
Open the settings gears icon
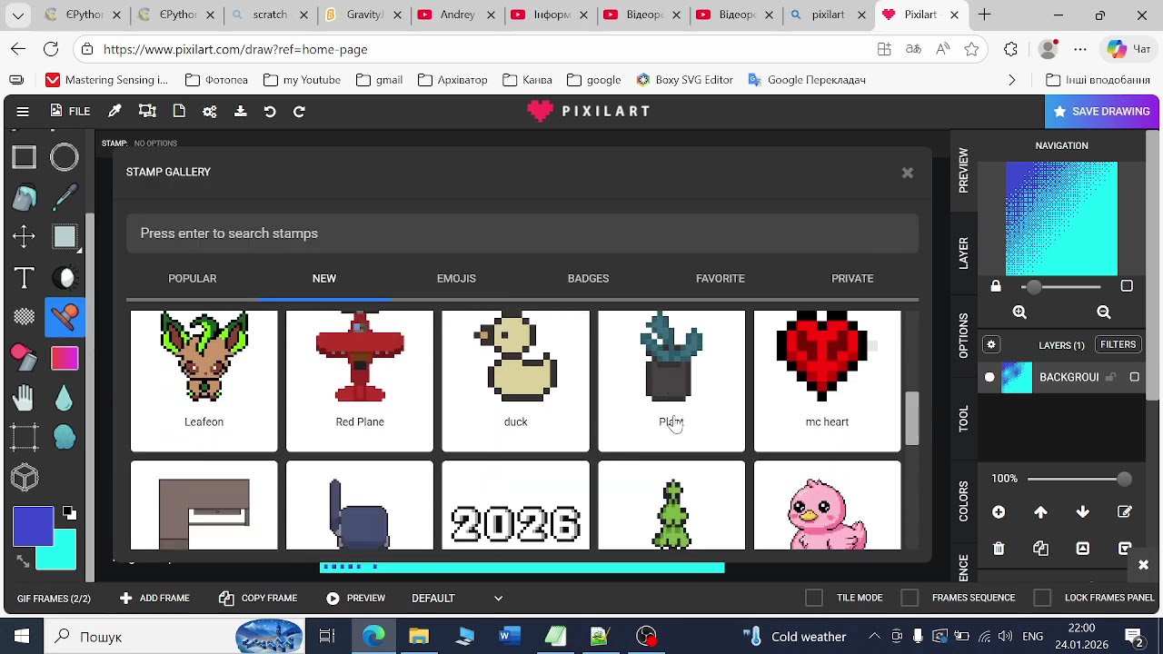tap(210, 111)
